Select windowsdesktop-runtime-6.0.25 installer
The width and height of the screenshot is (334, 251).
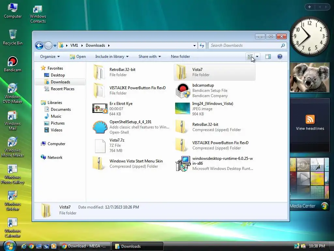(215, 163)
